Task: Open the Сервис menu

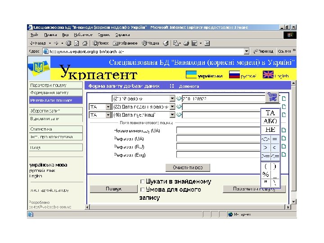Action: (104, 35)
